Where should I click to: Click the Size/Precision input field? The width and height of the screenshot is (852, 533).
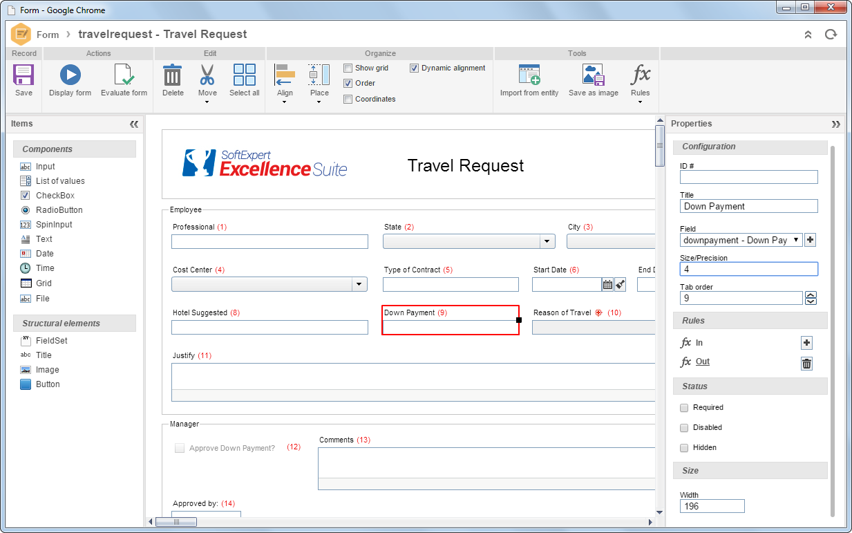pyautogui.click(x=749, y=269)
